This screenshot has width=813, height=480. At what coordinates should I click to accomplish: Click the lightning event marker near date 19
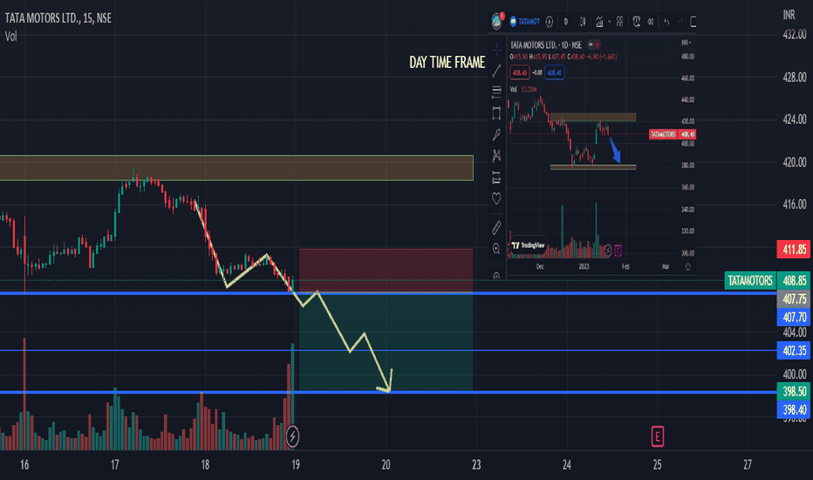292,436
